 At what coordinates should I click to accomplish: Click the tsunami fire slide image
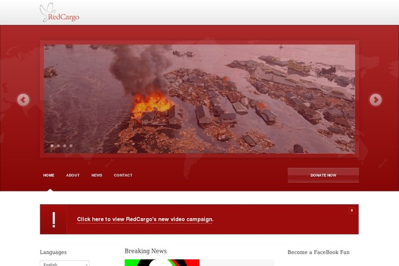pyautogui.click(x=199, y=99)
